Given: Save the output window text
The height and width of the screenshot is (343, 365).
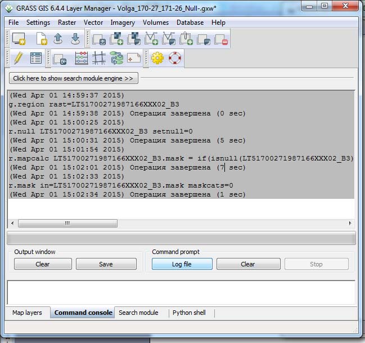Looking at the screenshot, I should pyautogui.click(x=106, y=264).
